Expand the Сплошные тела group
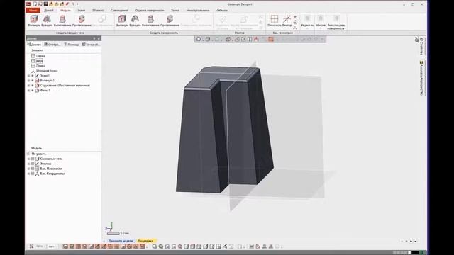 pyautogui.click(x=28, y=159)
